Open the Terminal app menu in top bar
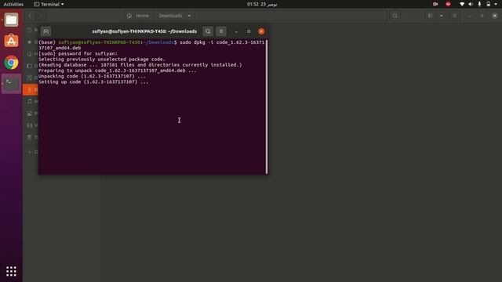The width and height of the screenshot is (502, 282). pos(49,4)
